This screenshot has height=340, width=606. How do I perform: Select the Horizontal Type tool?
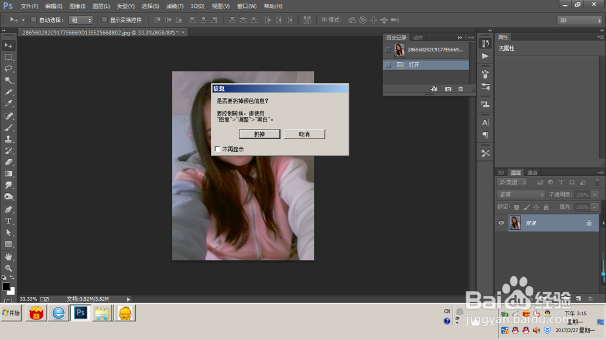(x=8, y=221)
